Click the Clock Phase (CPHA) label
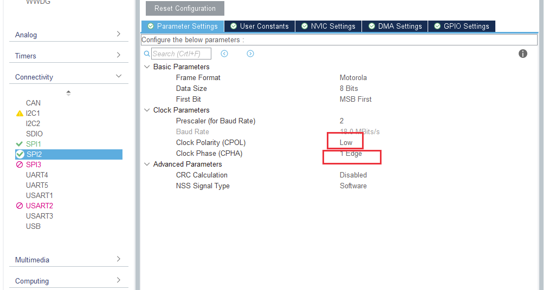Image resolution: width=549 pixels, height=290 pixels. click(209, 153)
